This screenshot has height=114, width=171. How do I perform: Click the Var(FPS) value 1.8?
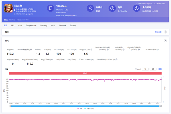point(47,54)
